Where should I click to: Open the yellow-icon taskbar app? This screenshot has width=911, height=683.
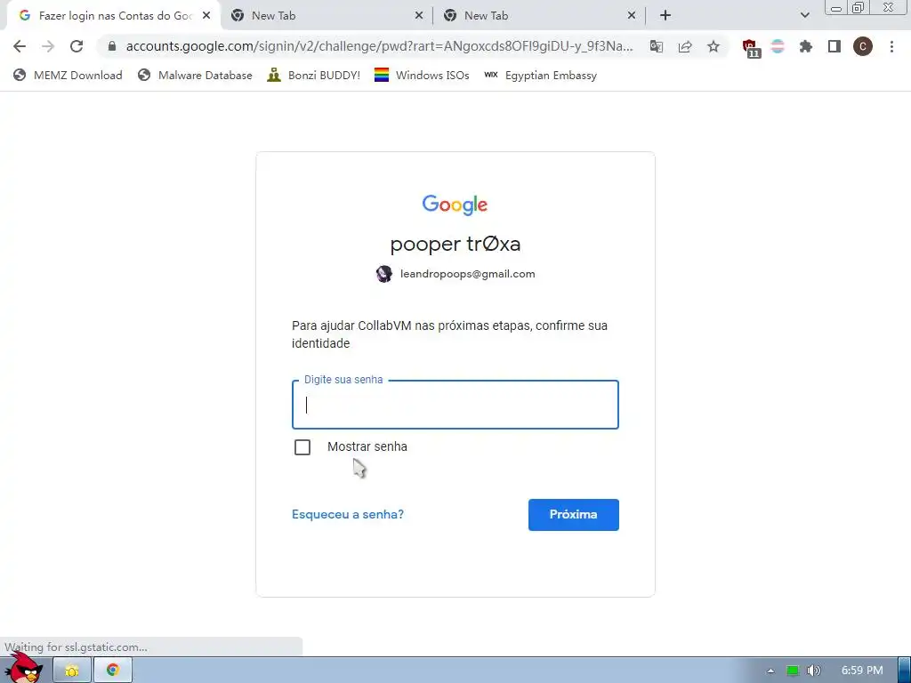(72, 671)
